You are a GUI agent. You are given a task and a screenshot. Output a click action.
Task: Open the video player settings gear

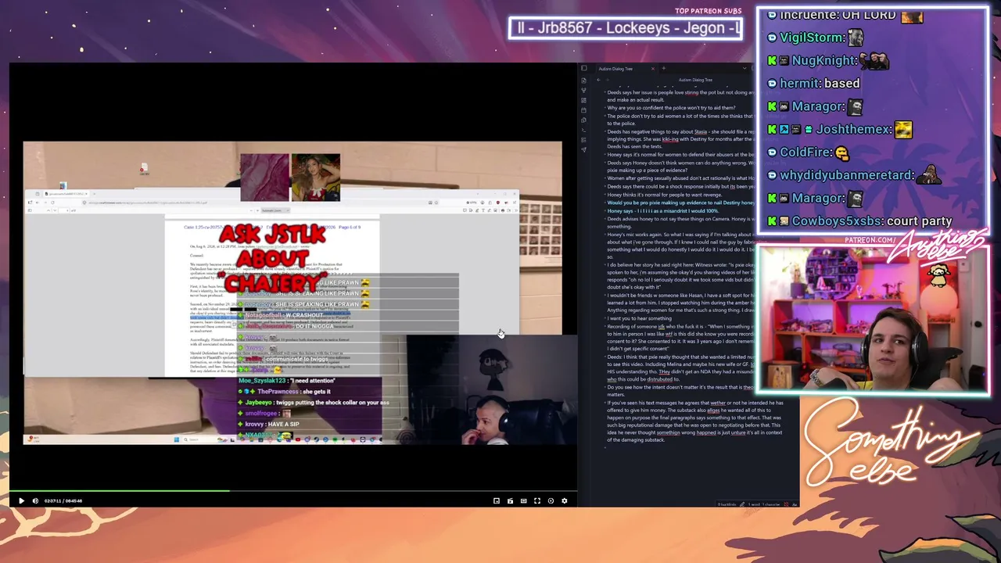pos(565,500)
